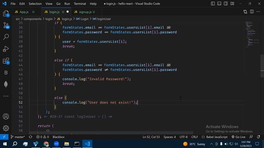Viewport: 264px width, 148px height.
Task: Open the Blackbox sidebar icon
Action: [6, 73]
